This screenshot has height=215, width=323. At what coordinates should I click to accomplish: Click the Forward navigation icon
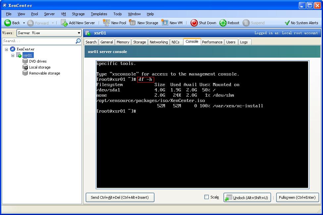(30, 23)
